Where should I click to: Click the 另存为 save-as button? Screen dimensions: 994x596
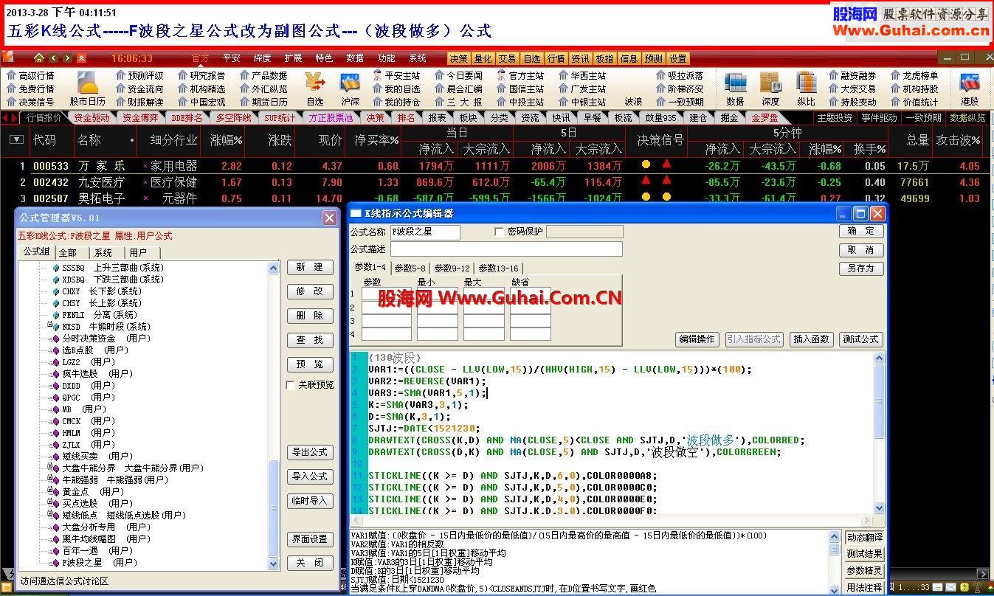(x=860, y=268)
